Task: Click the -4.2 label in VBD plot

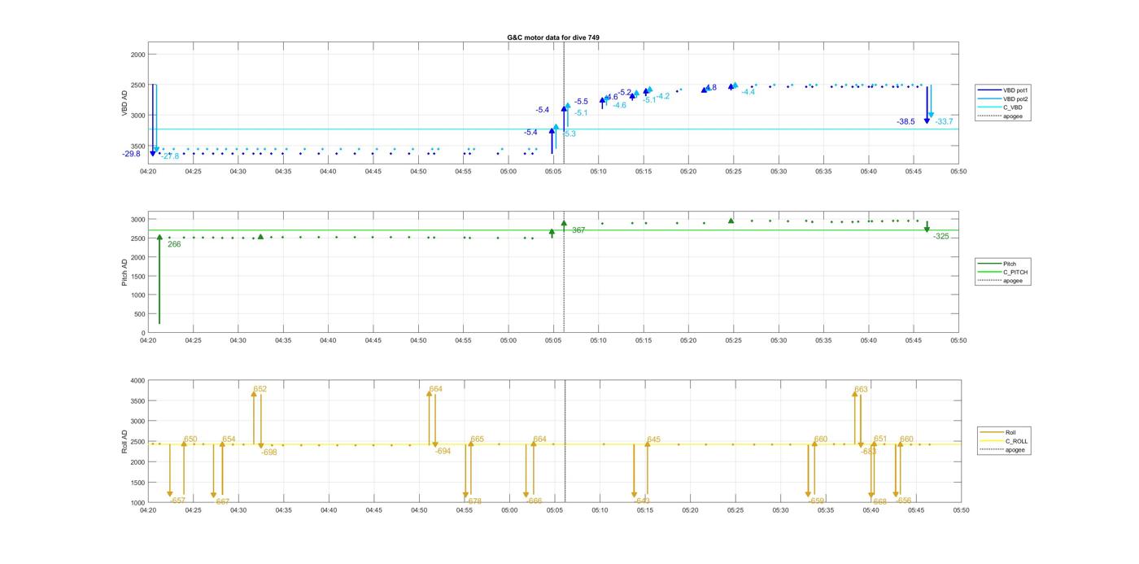Action: (663, 96)
